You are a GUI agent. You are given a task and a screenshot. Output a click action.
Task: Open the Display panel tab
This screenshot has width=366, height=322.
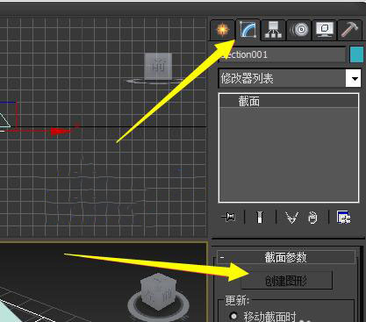pyautogui.click(x=324, y=30)
